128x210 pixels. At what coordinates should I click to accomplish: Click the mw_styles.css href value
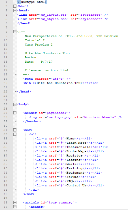pyautogui.click(x=54, y=19)
